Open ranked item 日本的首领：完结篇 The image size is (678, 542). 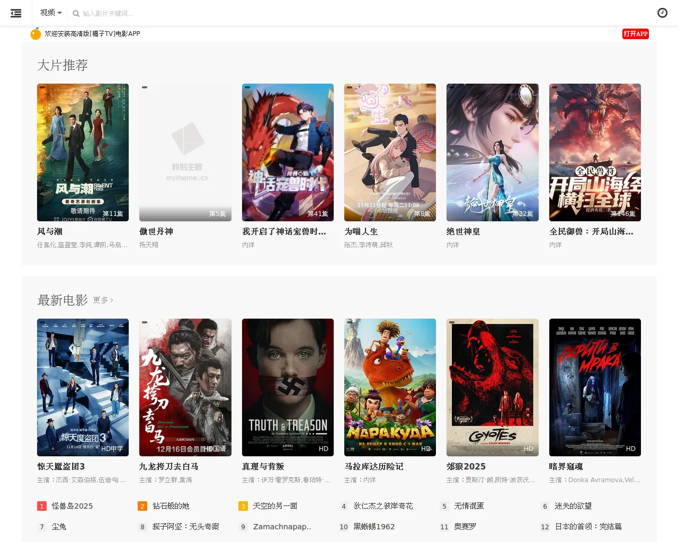(588, 527)
